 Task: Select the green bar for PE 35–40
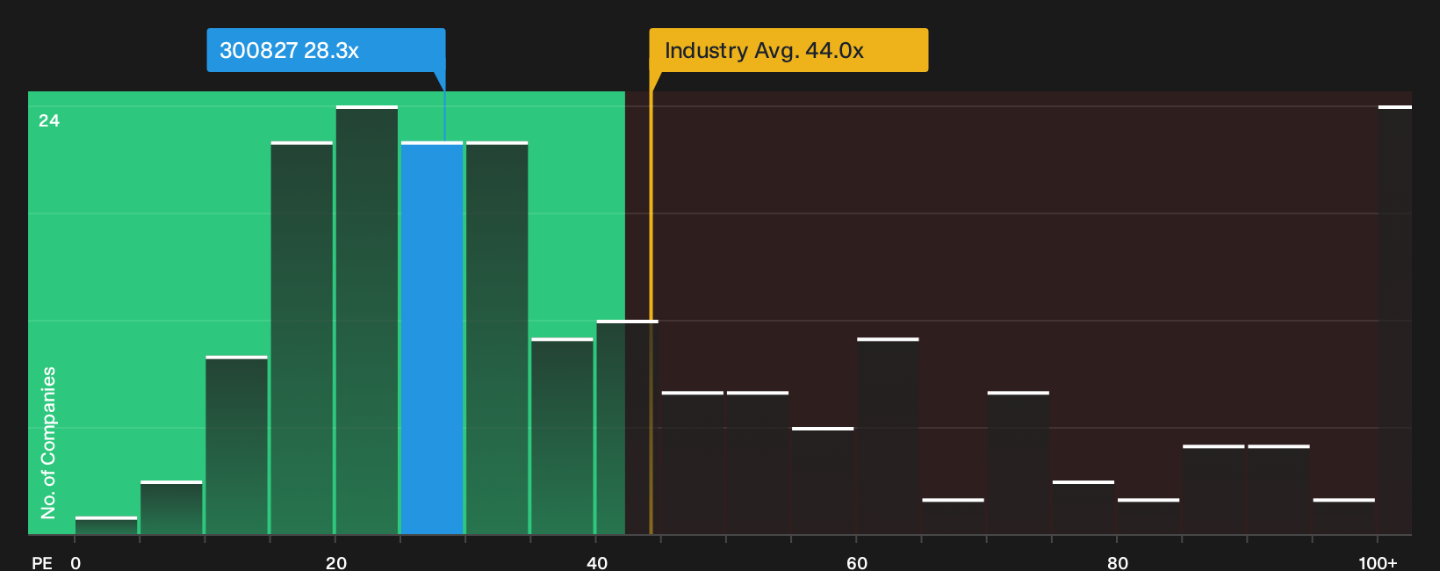562,437
